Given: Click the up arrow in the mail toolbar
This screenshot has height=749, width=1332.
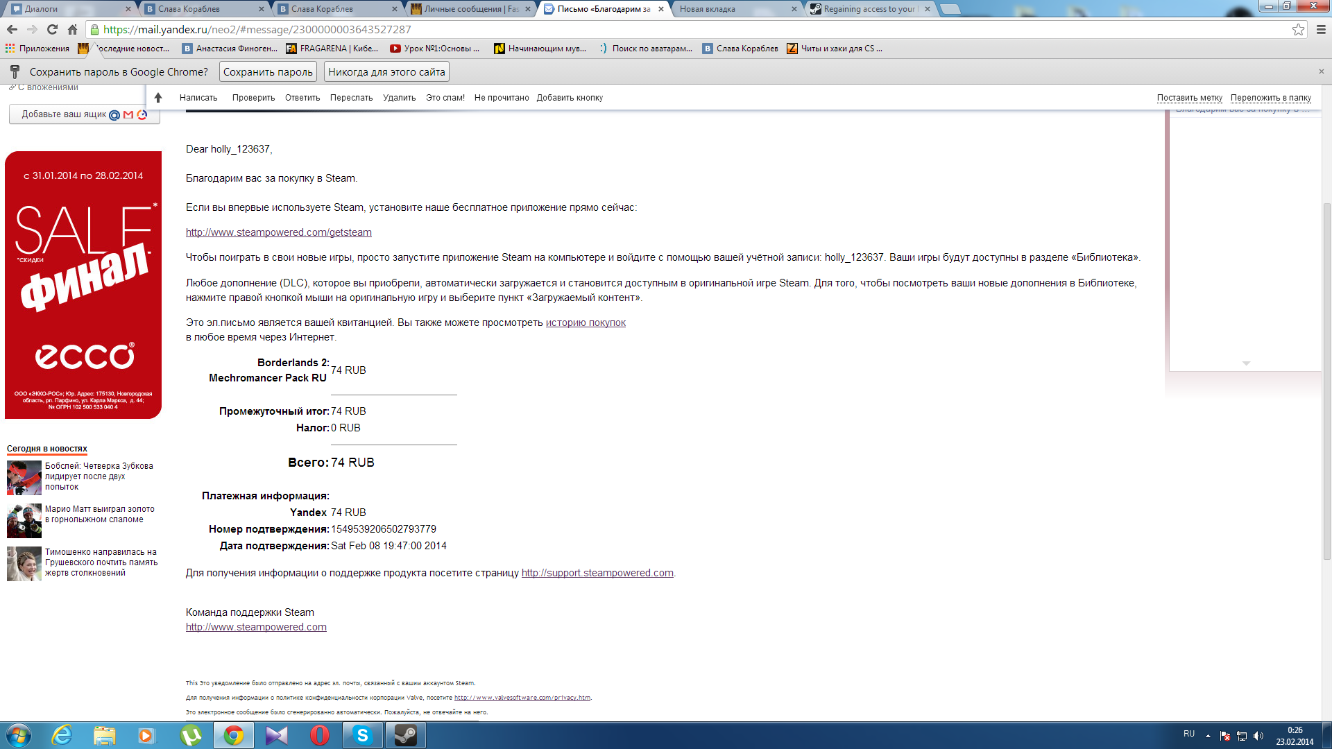Looking at the screenshot, I should click(158, 98).
